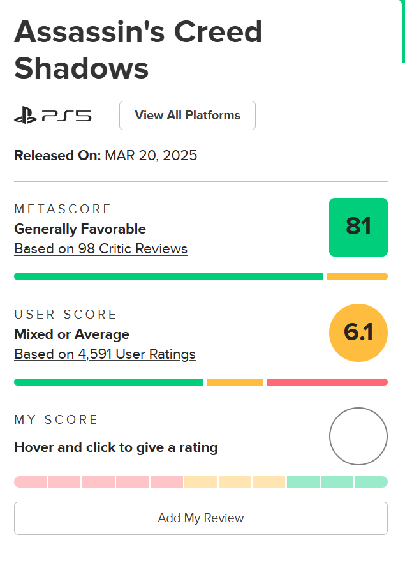
Task: Open View All Platforms
Action: [188, 116]
